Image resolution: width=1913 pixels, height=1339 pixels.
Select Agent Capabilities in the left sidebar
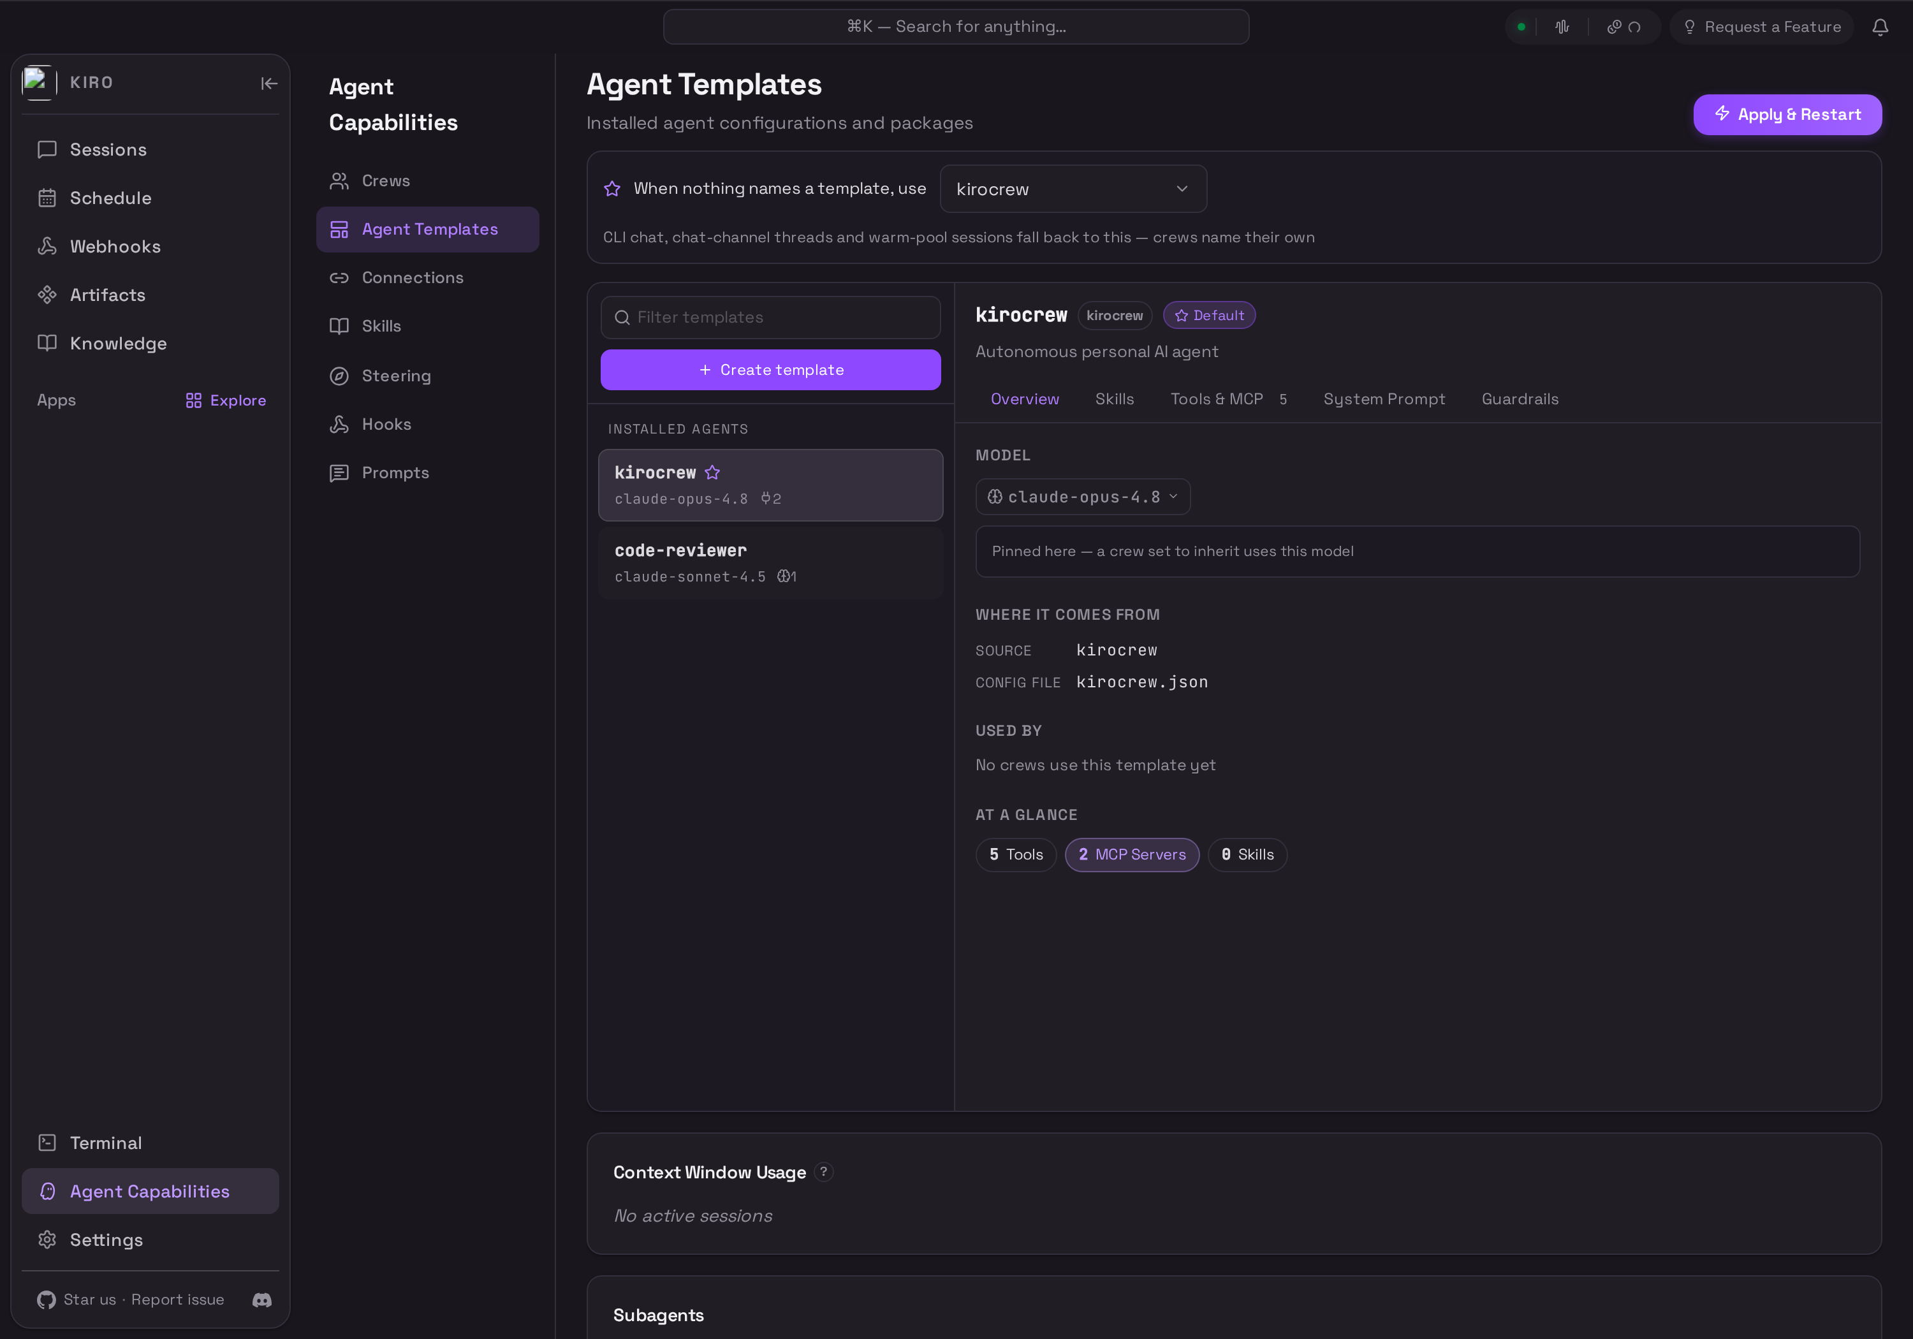150,1192
